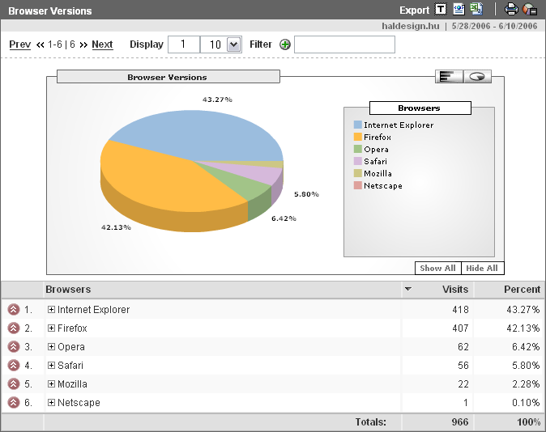Hide chart using the pie graph icon
546x432 pixels.
pos(530,10)
